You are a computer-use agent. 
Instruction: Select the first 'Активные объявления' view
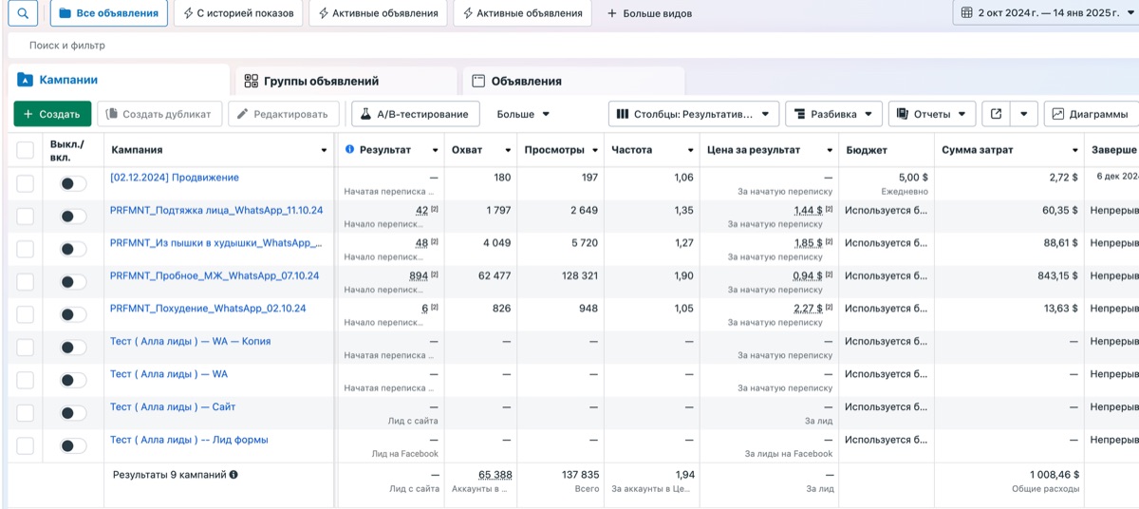[x=380, y=13]
